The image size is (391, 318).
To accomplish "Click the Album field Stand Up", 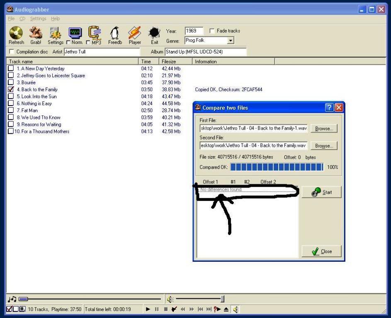I will click(x=206, y=51).
